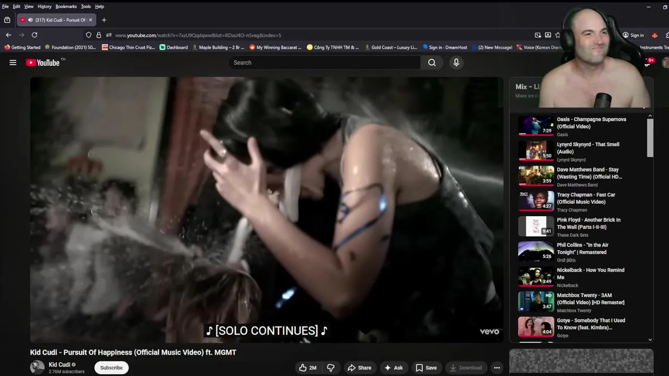Like the video with thumbs up

coord(307,368)
